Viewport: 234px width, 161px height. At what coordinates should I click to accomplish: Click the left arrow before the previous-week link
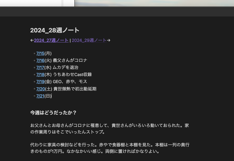(x=32, y=41)
